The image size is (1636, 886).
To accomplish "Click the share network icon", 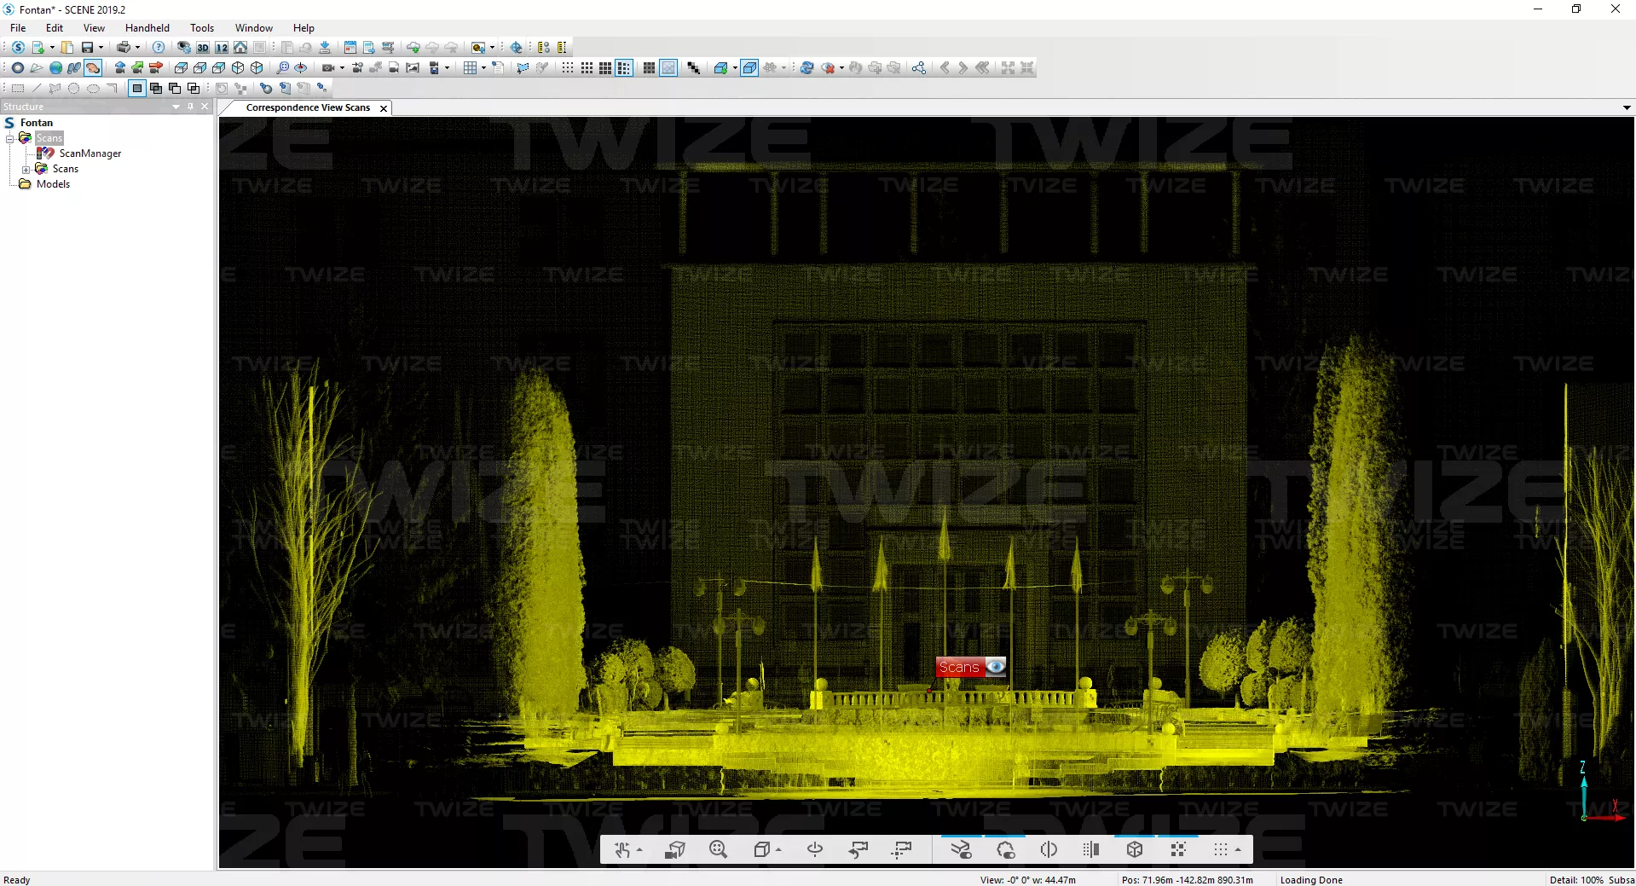I will pyautogui.click(x=918, y=68).
